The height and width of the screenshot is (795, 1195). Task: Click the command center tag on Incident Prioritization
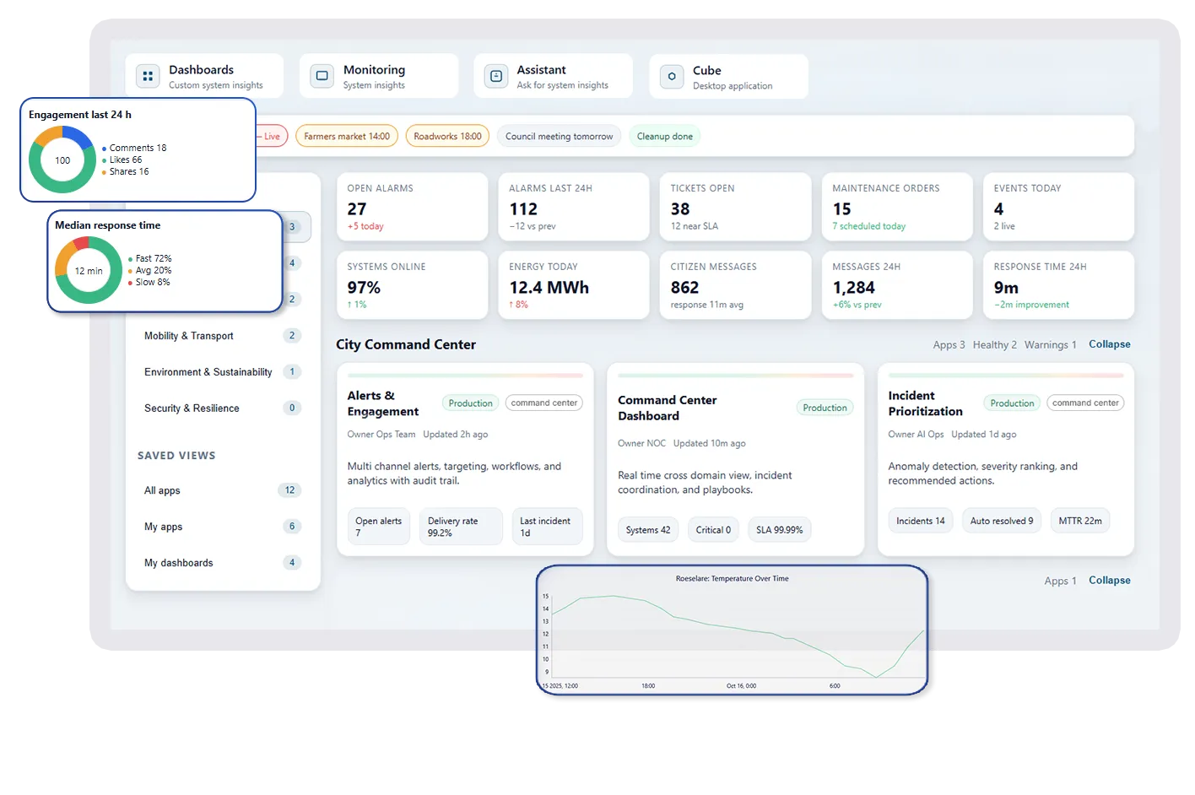point(1085,403)
